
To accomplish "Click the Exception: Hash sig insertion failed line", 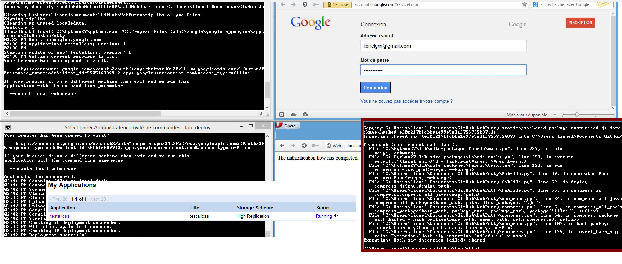I will 424,240.
